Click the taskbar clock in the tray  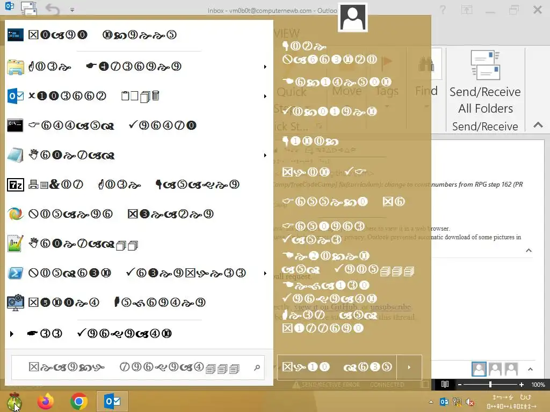tap(512, 402)
